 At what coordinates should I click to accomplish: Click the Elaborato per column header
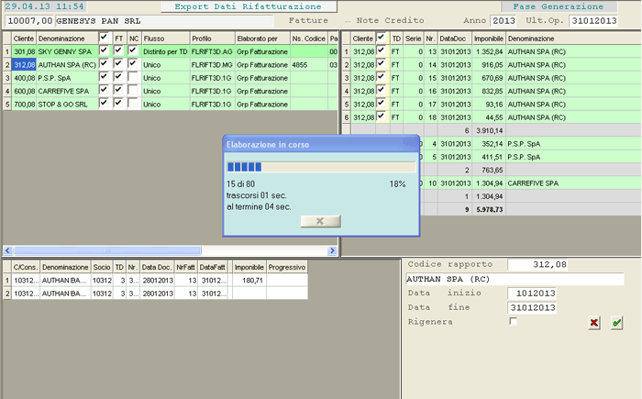point(262,39)
